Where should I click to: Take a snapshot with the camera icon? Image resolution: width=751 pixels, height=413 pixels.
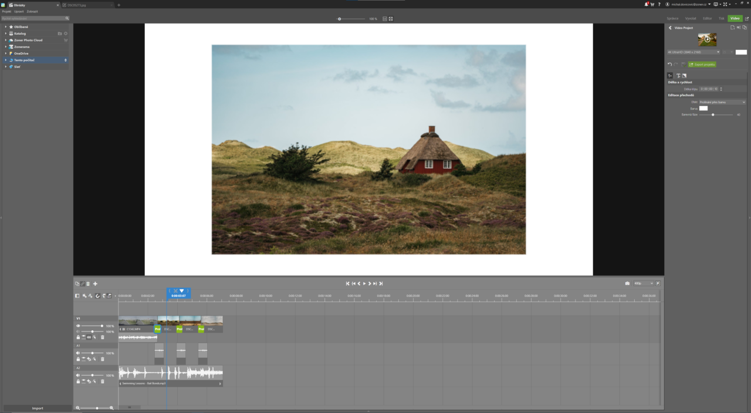(x=627, y=283)
